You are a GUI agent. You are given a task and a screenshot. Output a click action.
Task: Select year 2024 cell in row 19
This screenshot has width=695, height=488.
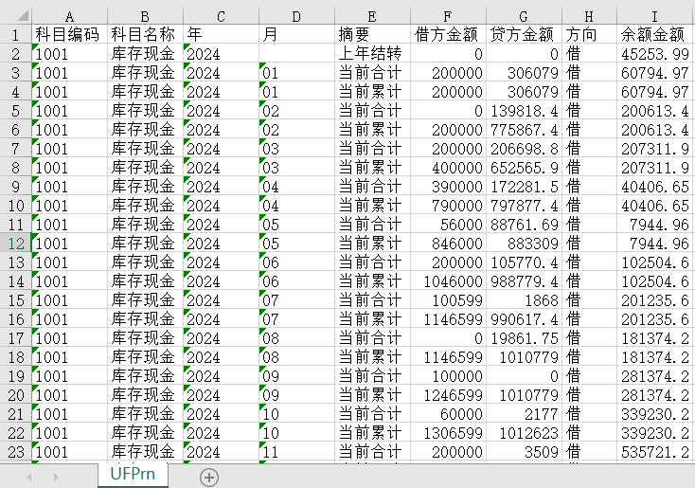point(222,376)
